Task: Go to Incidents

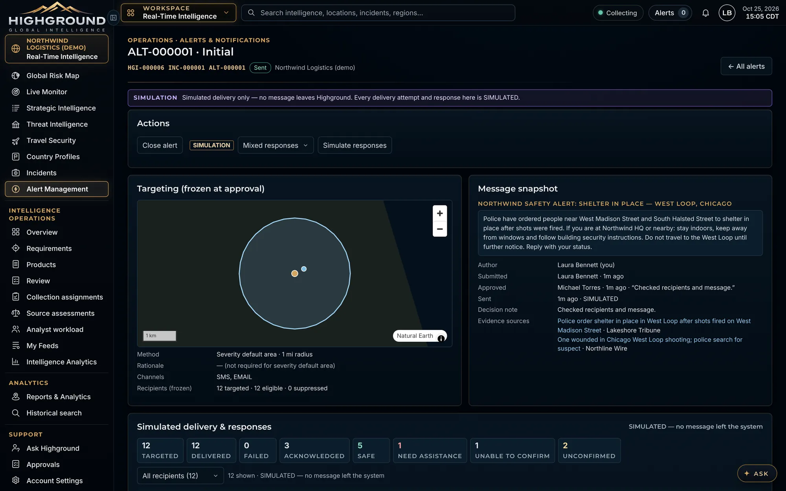Action: pos(57,173)
